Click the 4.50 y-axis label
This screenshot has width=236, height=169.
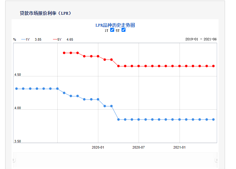click(x=18, y=75)
